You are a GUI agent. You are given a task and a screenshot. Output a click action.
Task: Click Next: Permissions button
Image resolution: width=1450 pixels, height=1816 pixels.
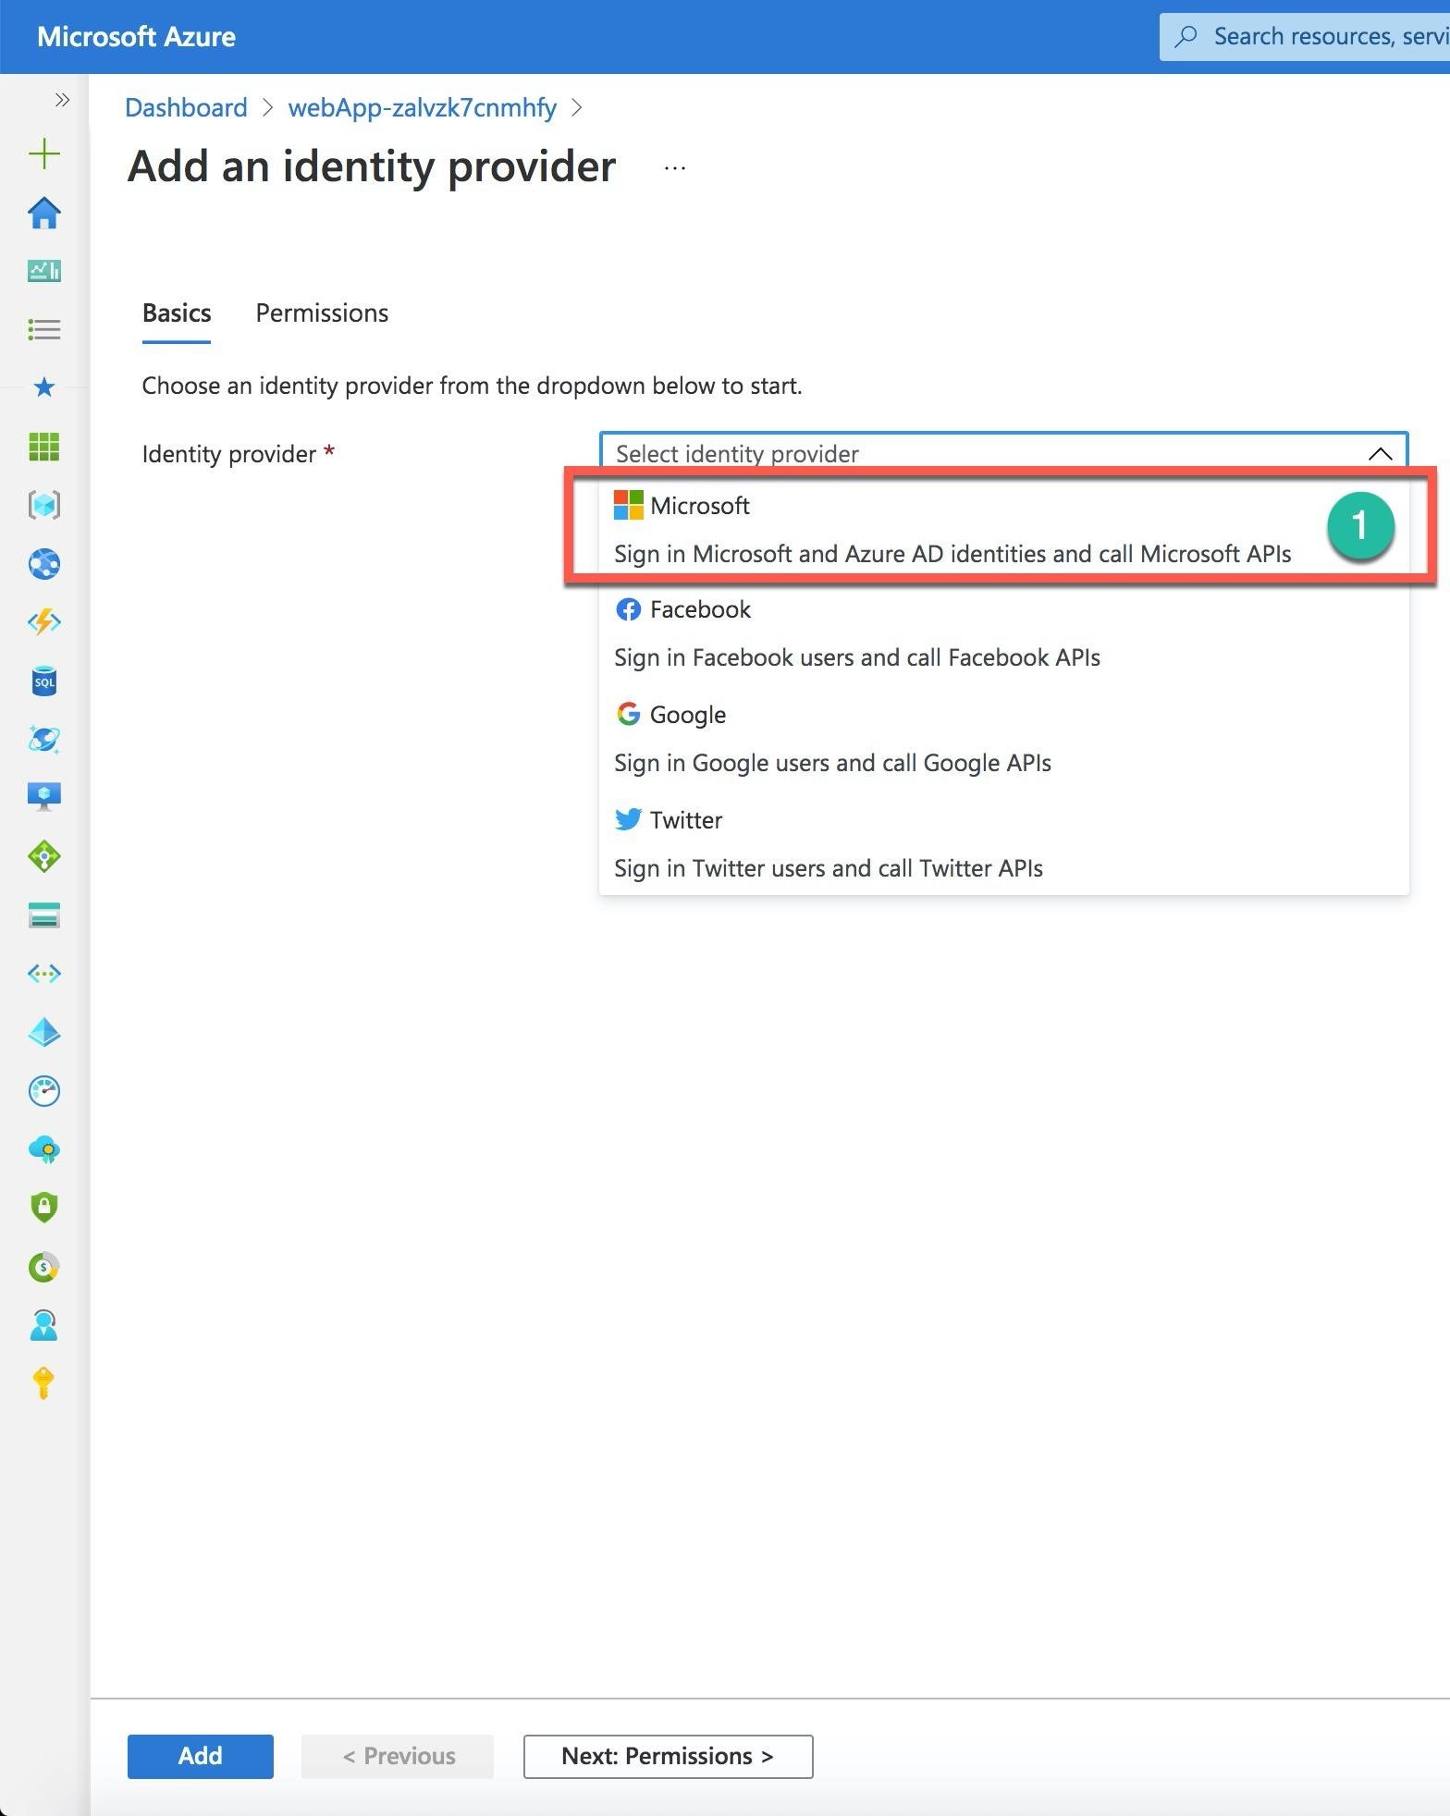668,1756
